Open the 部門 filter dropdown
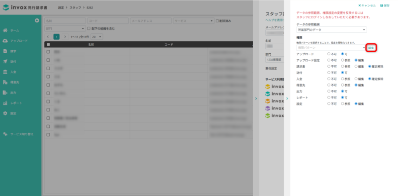 click(65, 29)
